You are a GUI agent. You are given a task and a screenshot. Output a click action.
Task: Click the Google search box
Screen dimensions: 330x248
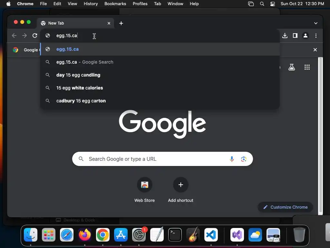click(162, 159)
